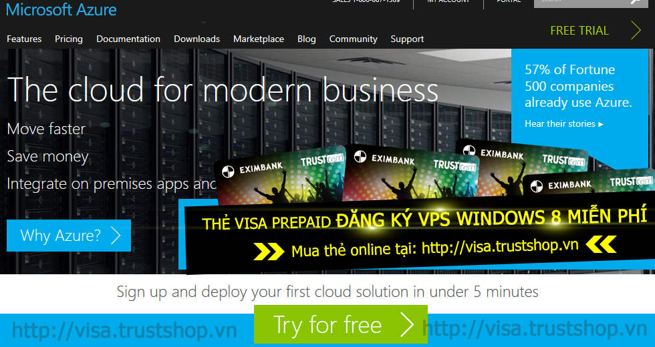Click "57% of Fortune 500 companies" text

[x=570, y=77]
